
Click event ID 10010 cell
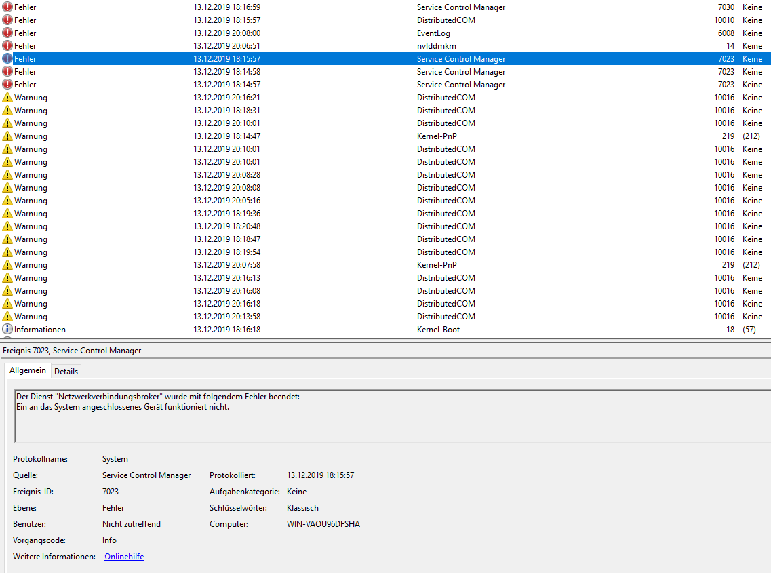tap(724, 20)
